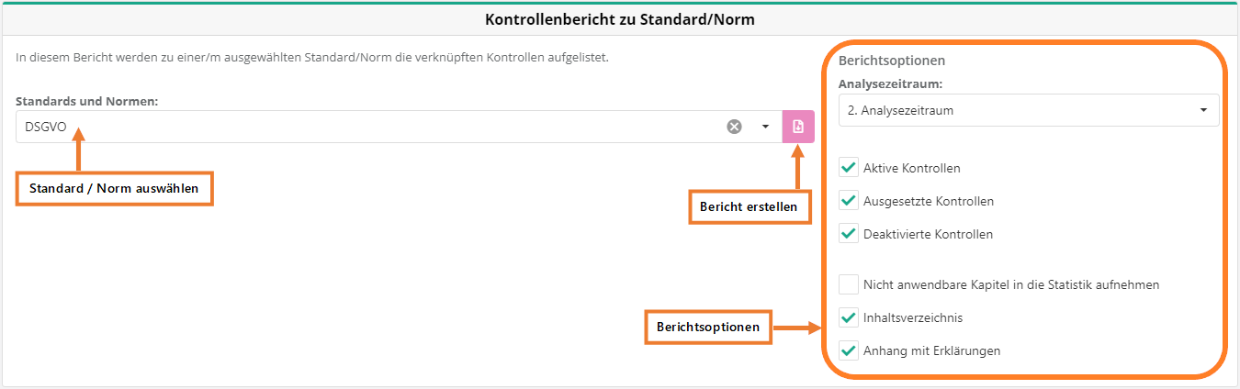Toggle the Ausgesetzte Kontrollen checkbox

pos(849,201)
